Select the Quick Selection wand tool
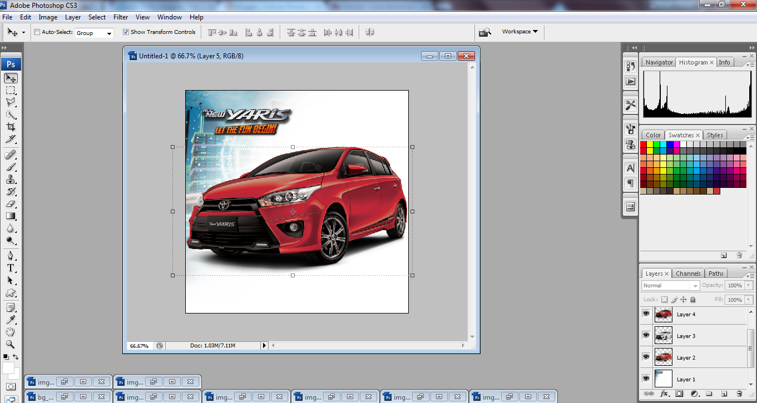The image size is (757, 403). click(x=11, y=115)
